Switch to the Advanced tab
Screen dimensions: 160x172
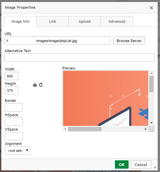[117, 21]
